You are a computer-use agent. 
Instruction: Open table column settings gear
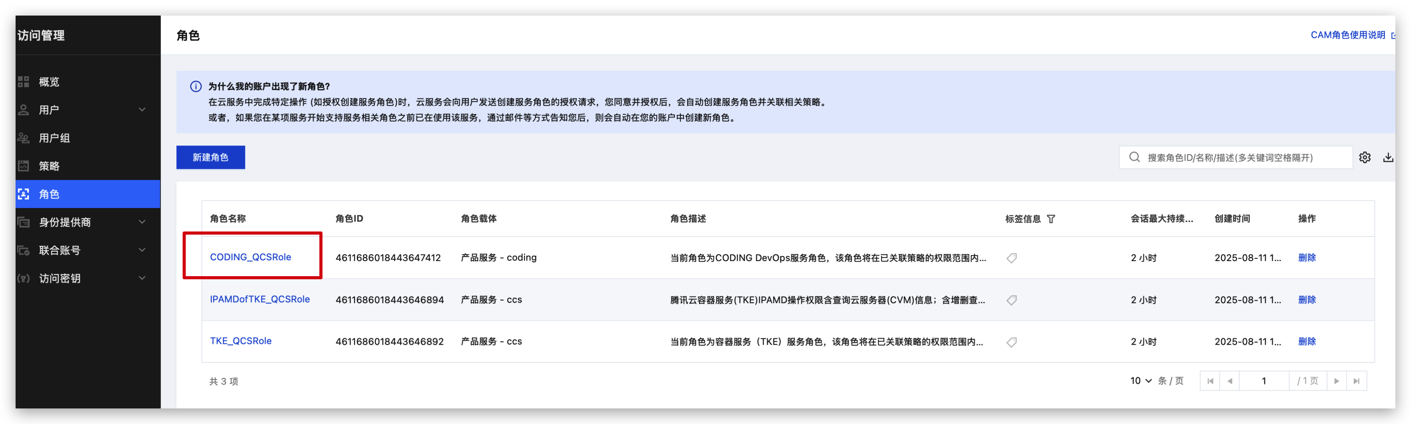1364,157
